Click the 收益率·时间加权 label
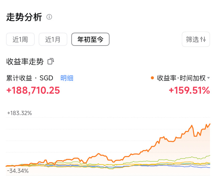Viewport: 216px width, 177px height. (181, 78)
